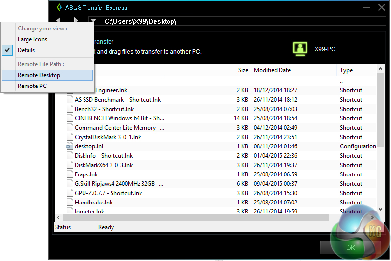Click file icon beside CINEBENCH Windows 64 Bit

(x=70, y=118)
